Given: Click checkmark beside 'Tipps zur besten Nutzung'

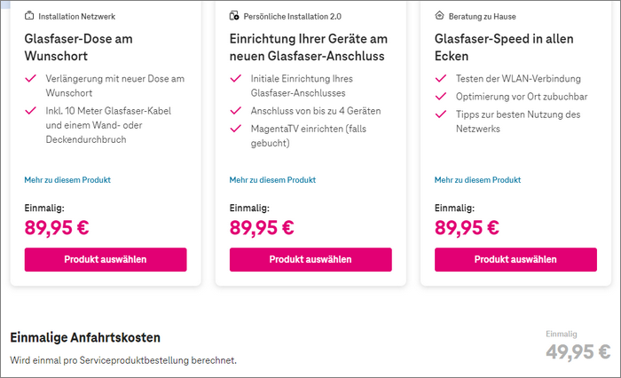Looking at the screenshot, I should (x=440, y=114).
